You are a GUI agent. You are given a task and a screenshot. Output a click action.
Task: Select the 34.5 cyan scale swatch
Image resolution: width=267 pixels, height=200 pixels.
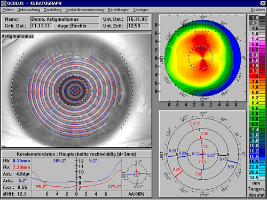257,178
